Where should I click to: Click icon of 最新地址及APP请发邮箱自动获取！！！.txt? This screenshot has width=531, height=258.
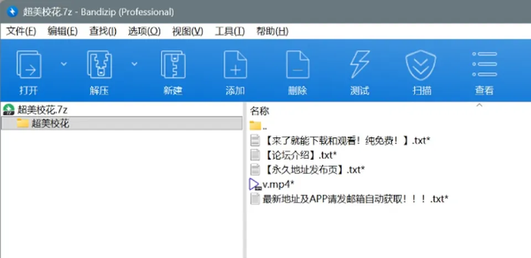click(255, 199)
